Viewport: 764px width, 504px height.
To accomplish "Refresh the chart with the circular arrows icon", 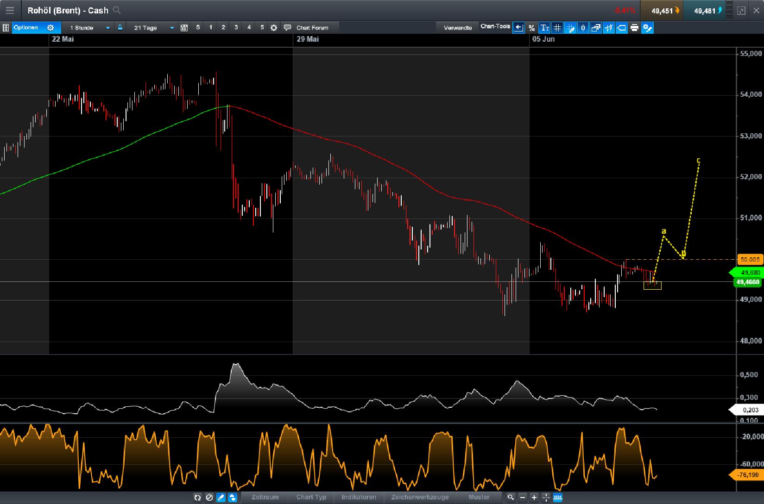I will (x=198, y=497).
